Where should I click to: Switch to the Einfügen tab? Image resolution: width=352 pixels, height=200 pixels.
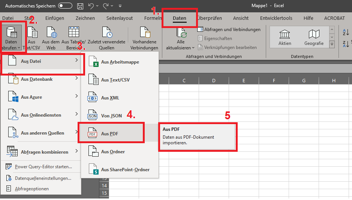[x=55, y=18]
